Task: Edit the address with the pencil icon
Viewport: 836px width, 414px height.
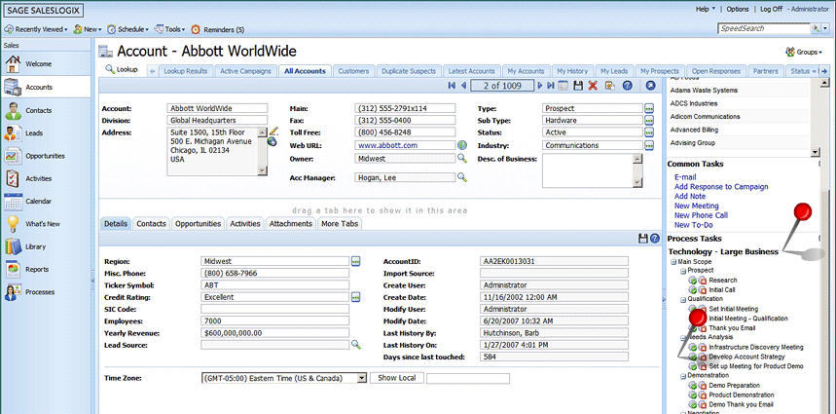Action: click(273, 131)
